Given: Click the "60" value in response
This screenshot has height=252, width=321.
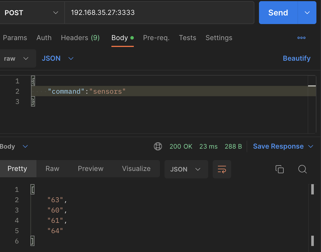Looking at the screenshot, I should (55, 210).
